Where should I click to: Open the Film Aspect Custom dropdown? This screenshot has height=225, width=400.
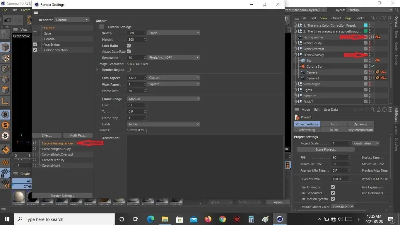pos(174,78)
